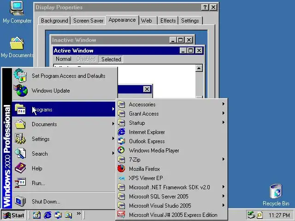Screen dimensions: 295x221
Task: Click the Shut Down monitor icon
Action: (20, 201)
